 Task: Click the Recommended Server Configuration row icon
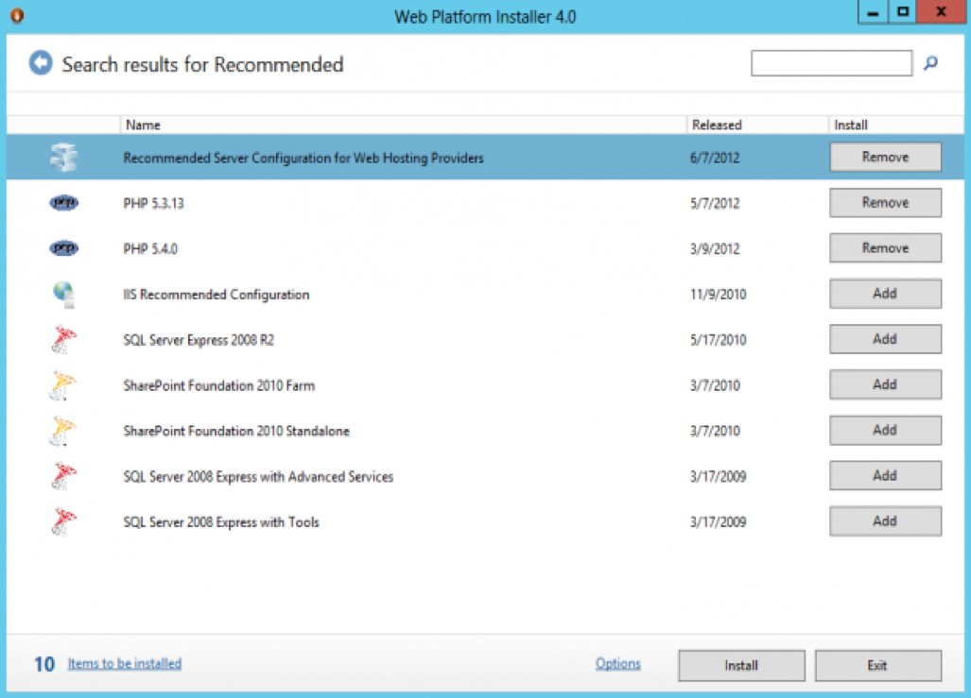pos(63,157)
